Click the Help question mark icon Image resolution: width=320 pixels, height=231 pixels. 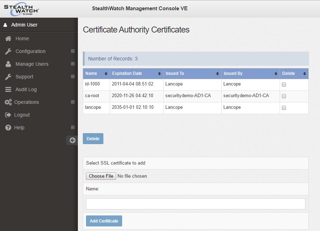tap(8, 128)
